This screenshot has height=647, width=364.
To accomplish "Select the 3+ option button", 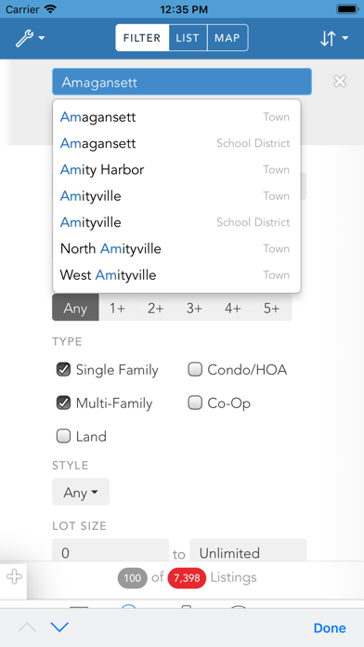I will pos(194,308).
